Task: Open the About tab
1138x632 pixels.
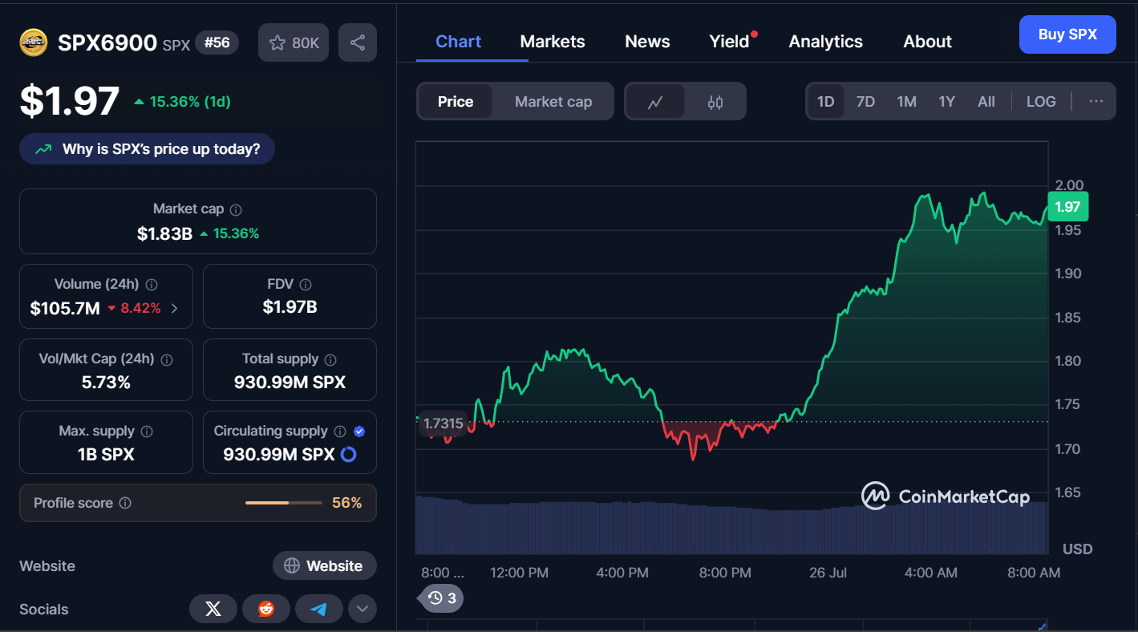Action: 927,42
